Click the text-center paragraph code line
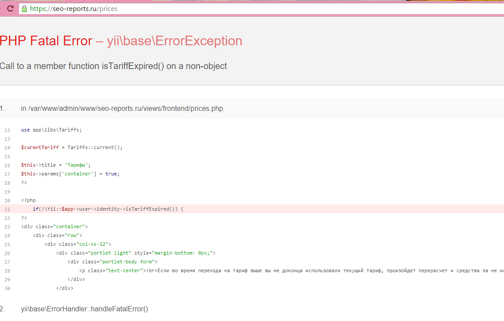Image resolution: width=504 pixels, height=321 pixels. (264, 270)
